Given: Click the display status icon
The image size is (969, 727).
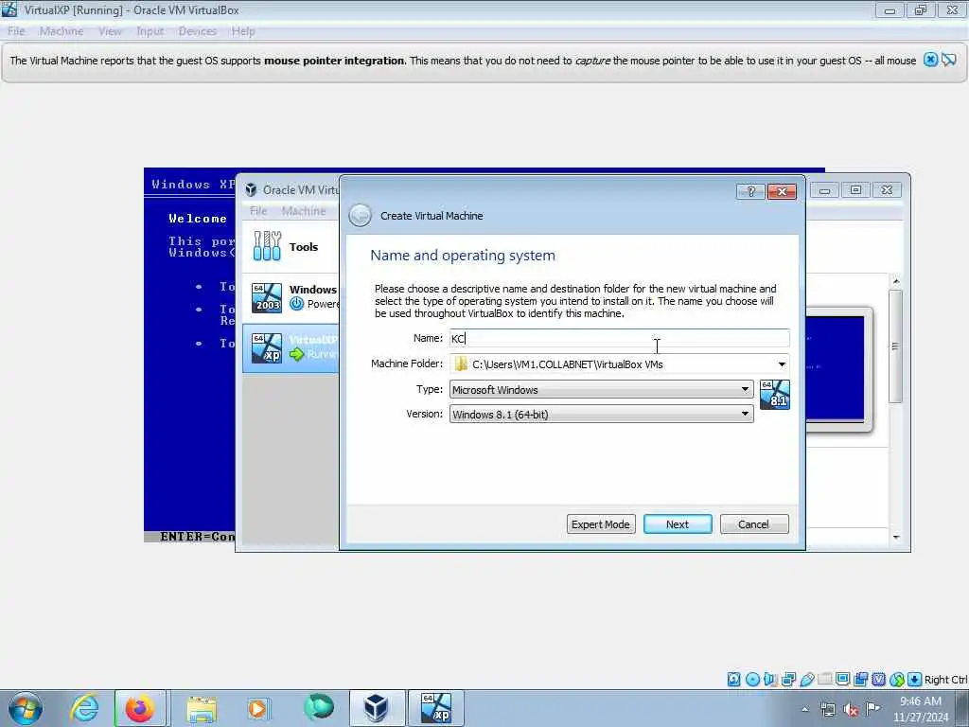Looking at the screenshot, I should click(x=842, y=680).
